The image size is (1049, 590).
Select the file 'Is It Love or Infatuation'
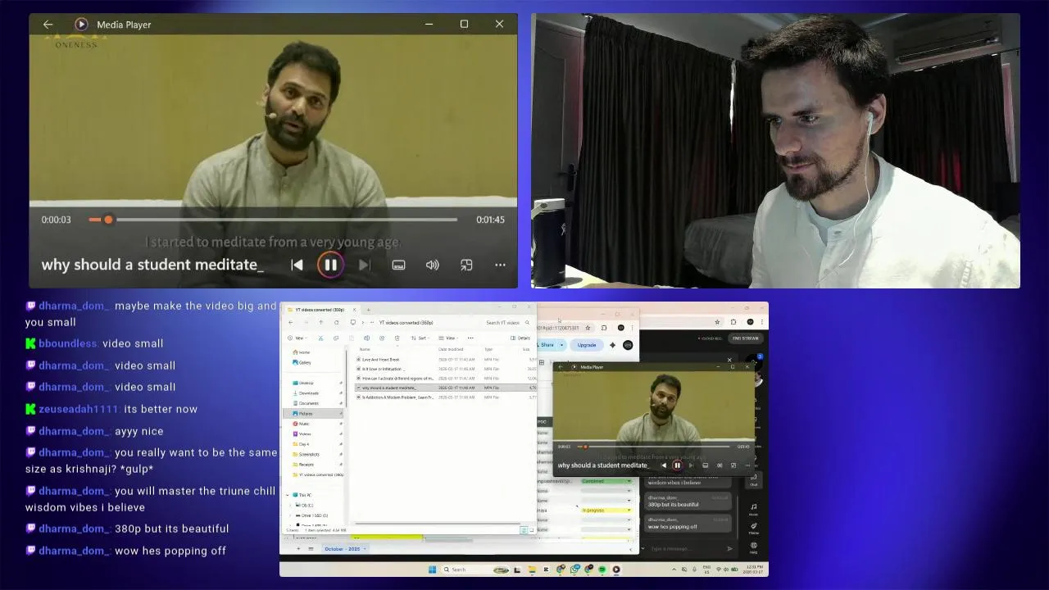(383, 369)
